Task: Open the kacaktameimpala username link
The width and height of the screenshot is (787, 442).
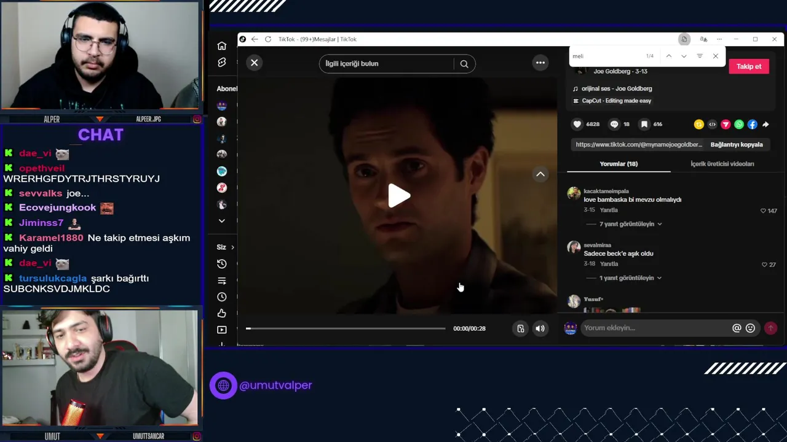Action: click(606, 192)
